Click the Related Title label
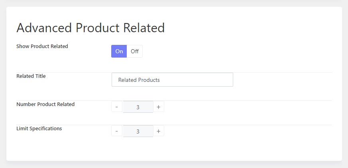 coord(31,76)
